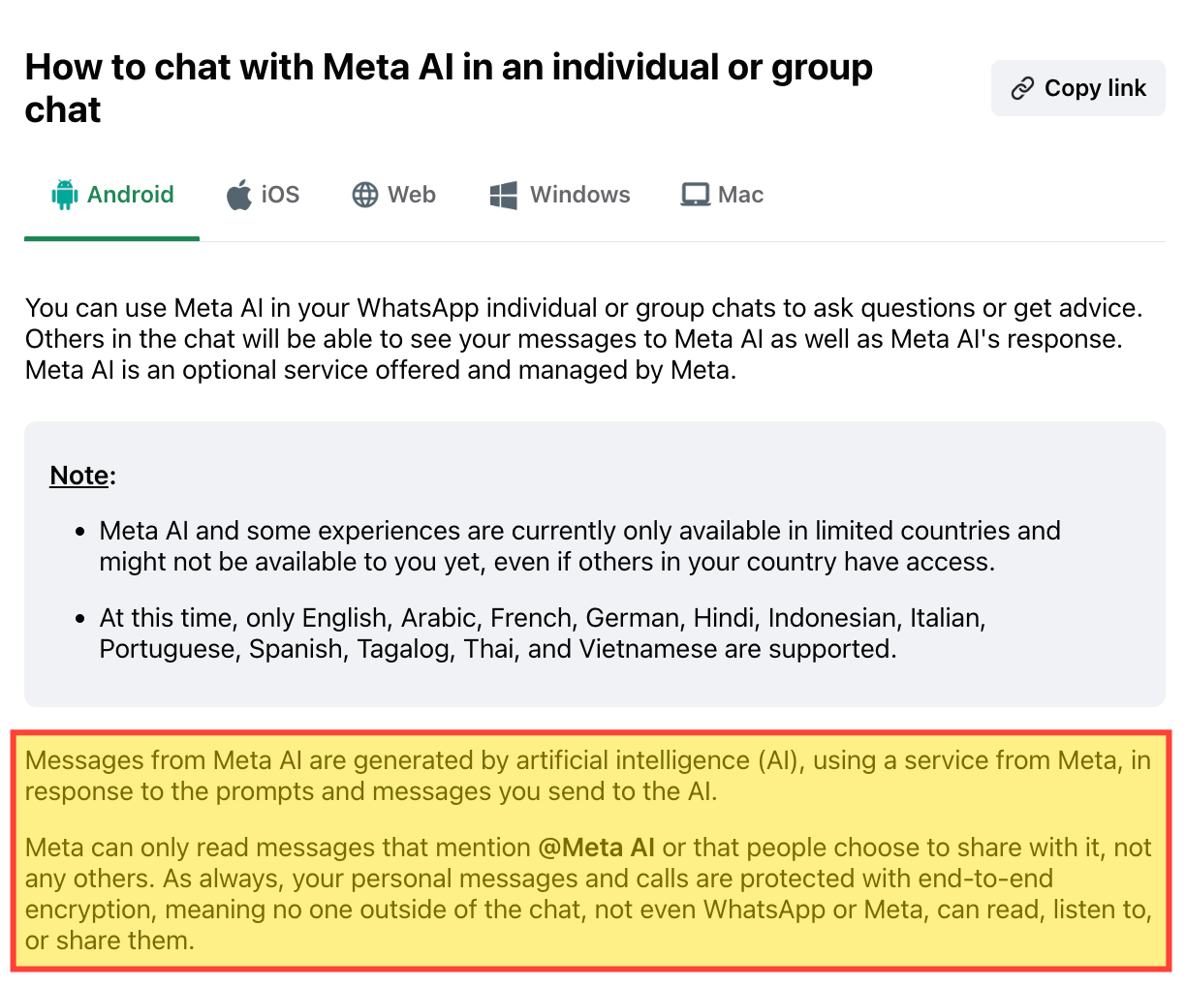
Task: Click the gray Note callout box
Action: coord(593,562)
